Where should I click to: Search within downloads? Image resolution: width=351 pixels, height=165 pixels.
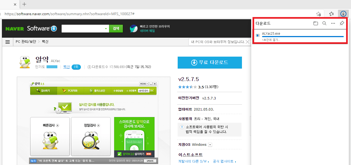tap(324, 24)
